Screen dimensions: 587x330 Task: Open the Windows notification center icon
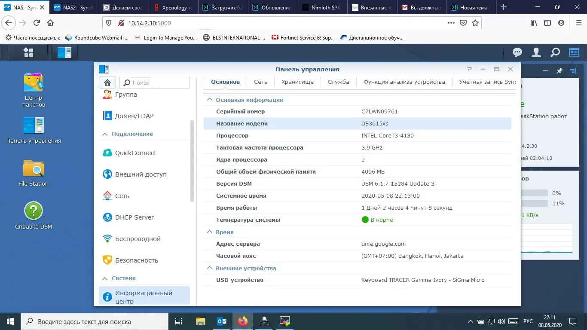(573, 321)
